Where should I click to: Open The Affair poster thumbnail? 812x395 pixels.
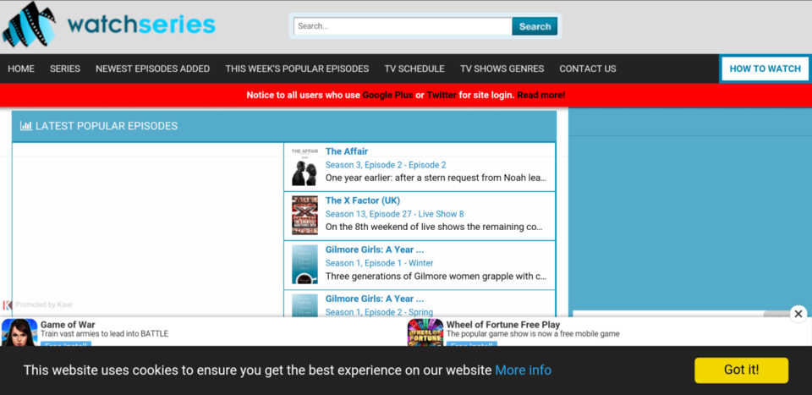point(304,167)
